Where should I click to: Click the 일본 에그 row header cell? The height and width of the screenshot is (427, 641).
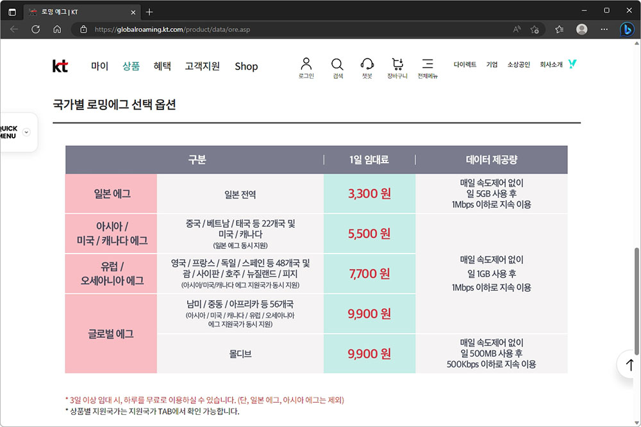[x=111, y=194]
